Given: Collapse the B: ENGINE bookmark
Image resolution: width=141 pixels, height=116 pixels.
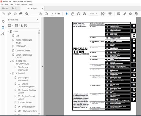Looking at the screenshot, I should click(10, 73).
